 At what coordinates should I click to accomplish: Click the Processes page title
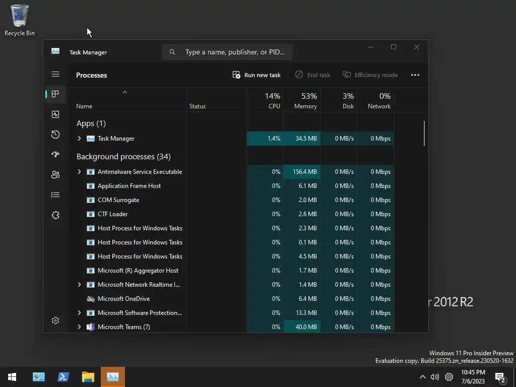pos(92,76)
